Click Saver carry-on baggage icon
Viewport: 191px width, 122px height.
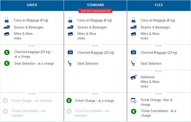coord(7,20)
